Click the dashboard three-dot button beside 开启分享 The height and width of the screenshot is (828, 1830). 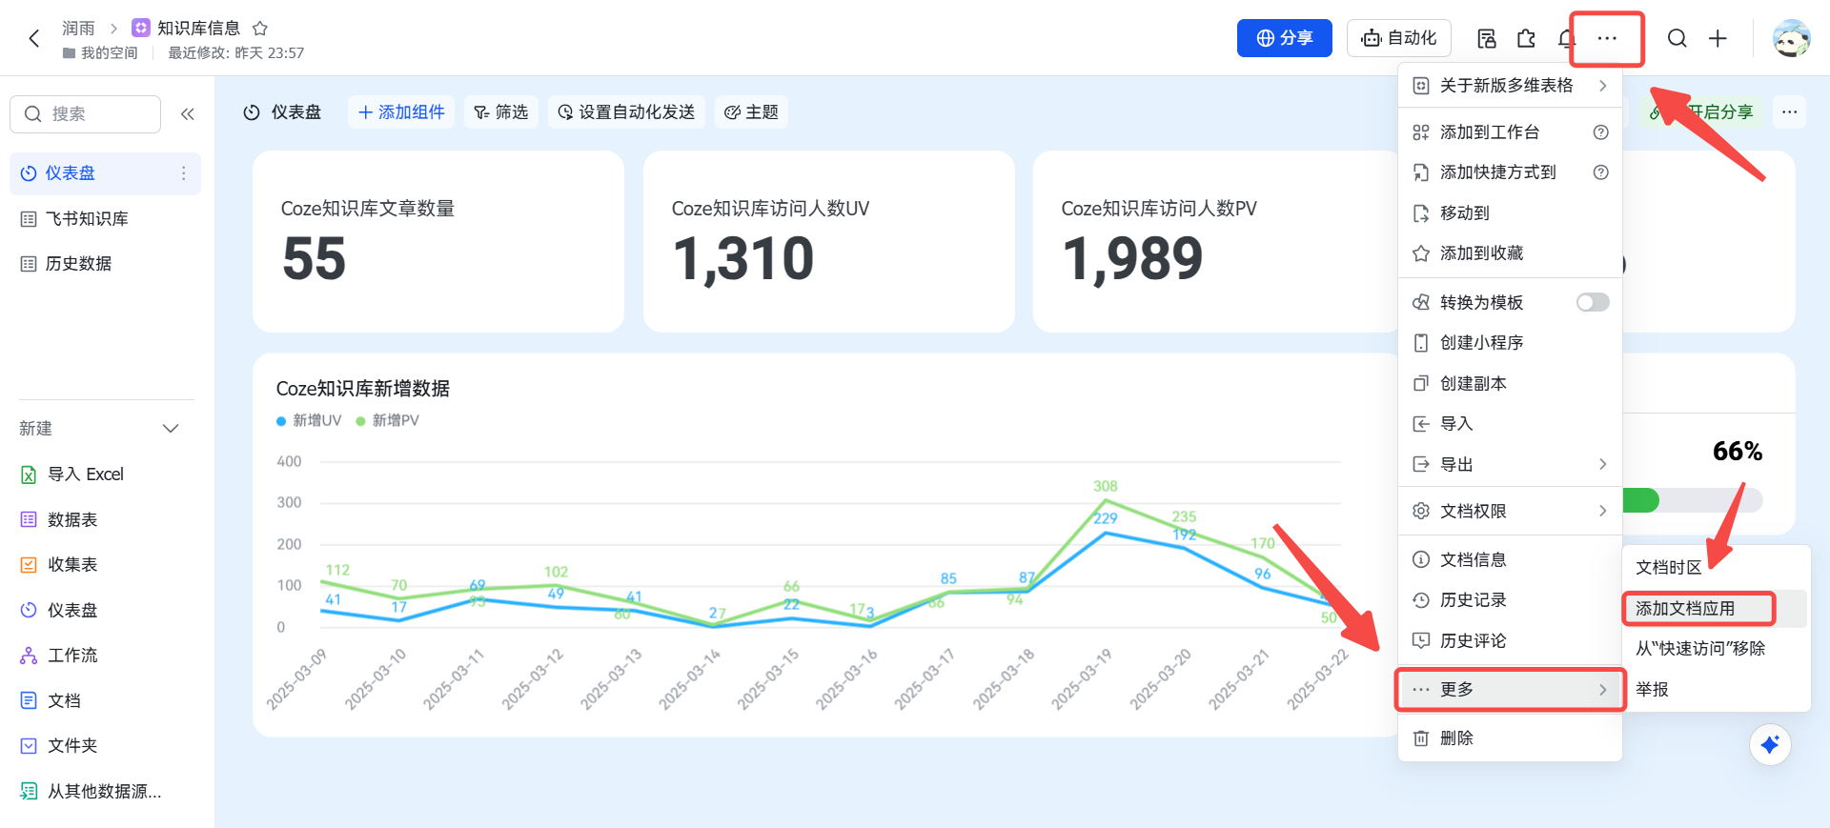point(1790,112)
